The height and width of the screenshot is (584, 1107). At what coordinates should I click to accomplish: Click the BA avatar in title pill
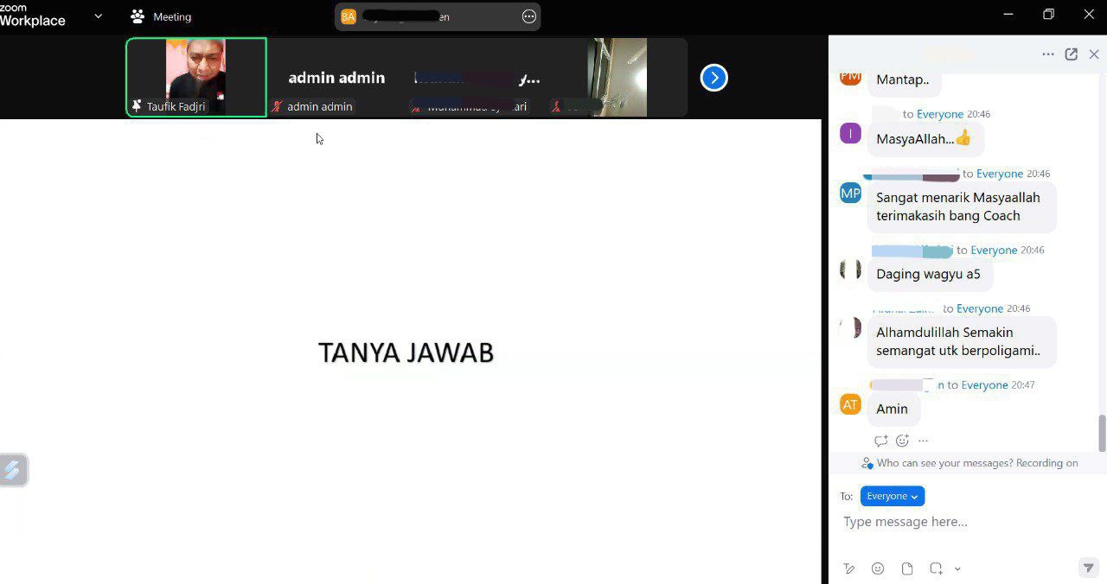pyautogui.click(x=349, y=16)
